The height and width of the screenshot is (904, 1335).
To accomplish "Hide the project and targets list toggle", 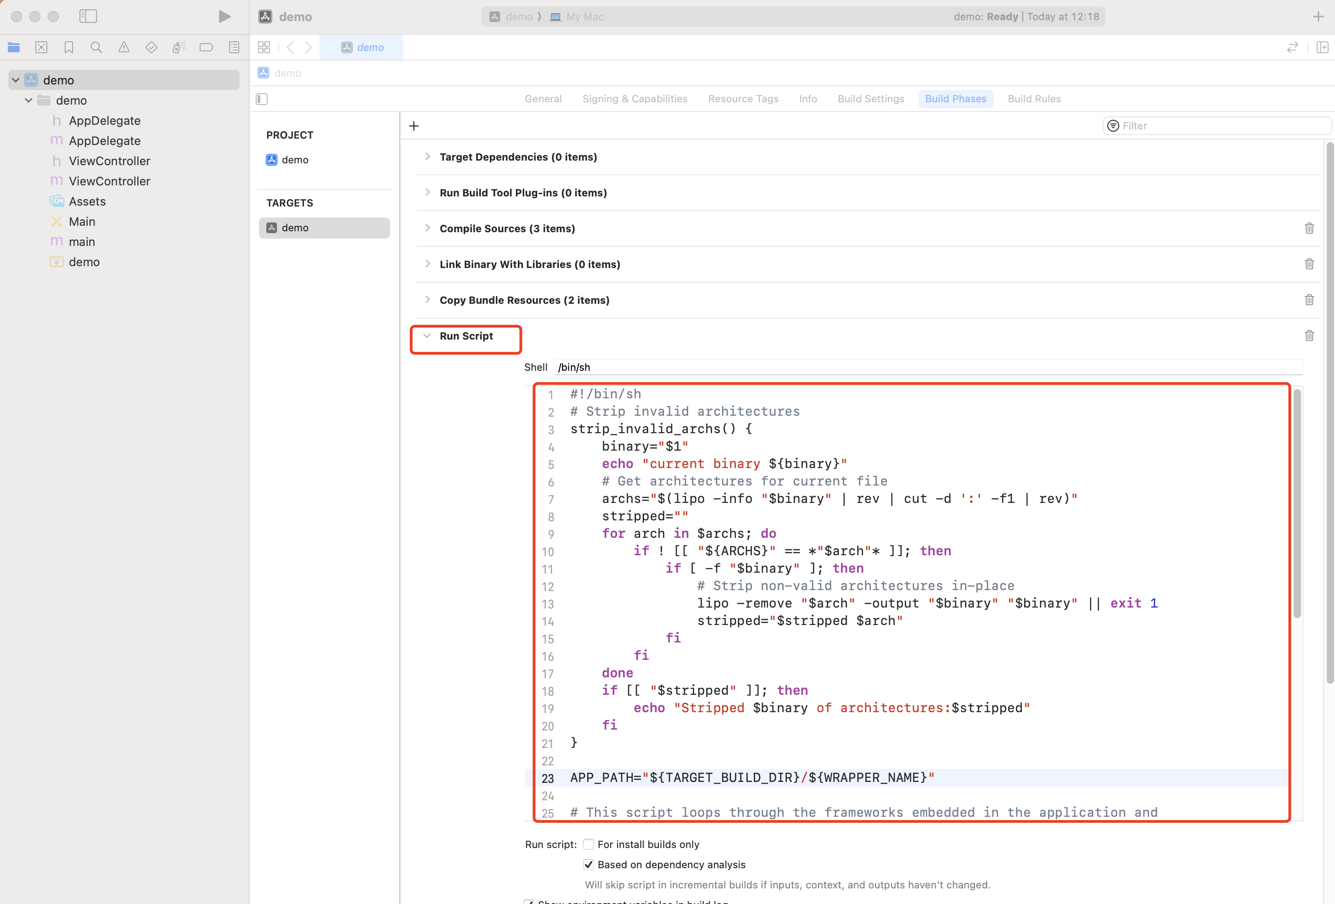I will [x=262, y=100].
